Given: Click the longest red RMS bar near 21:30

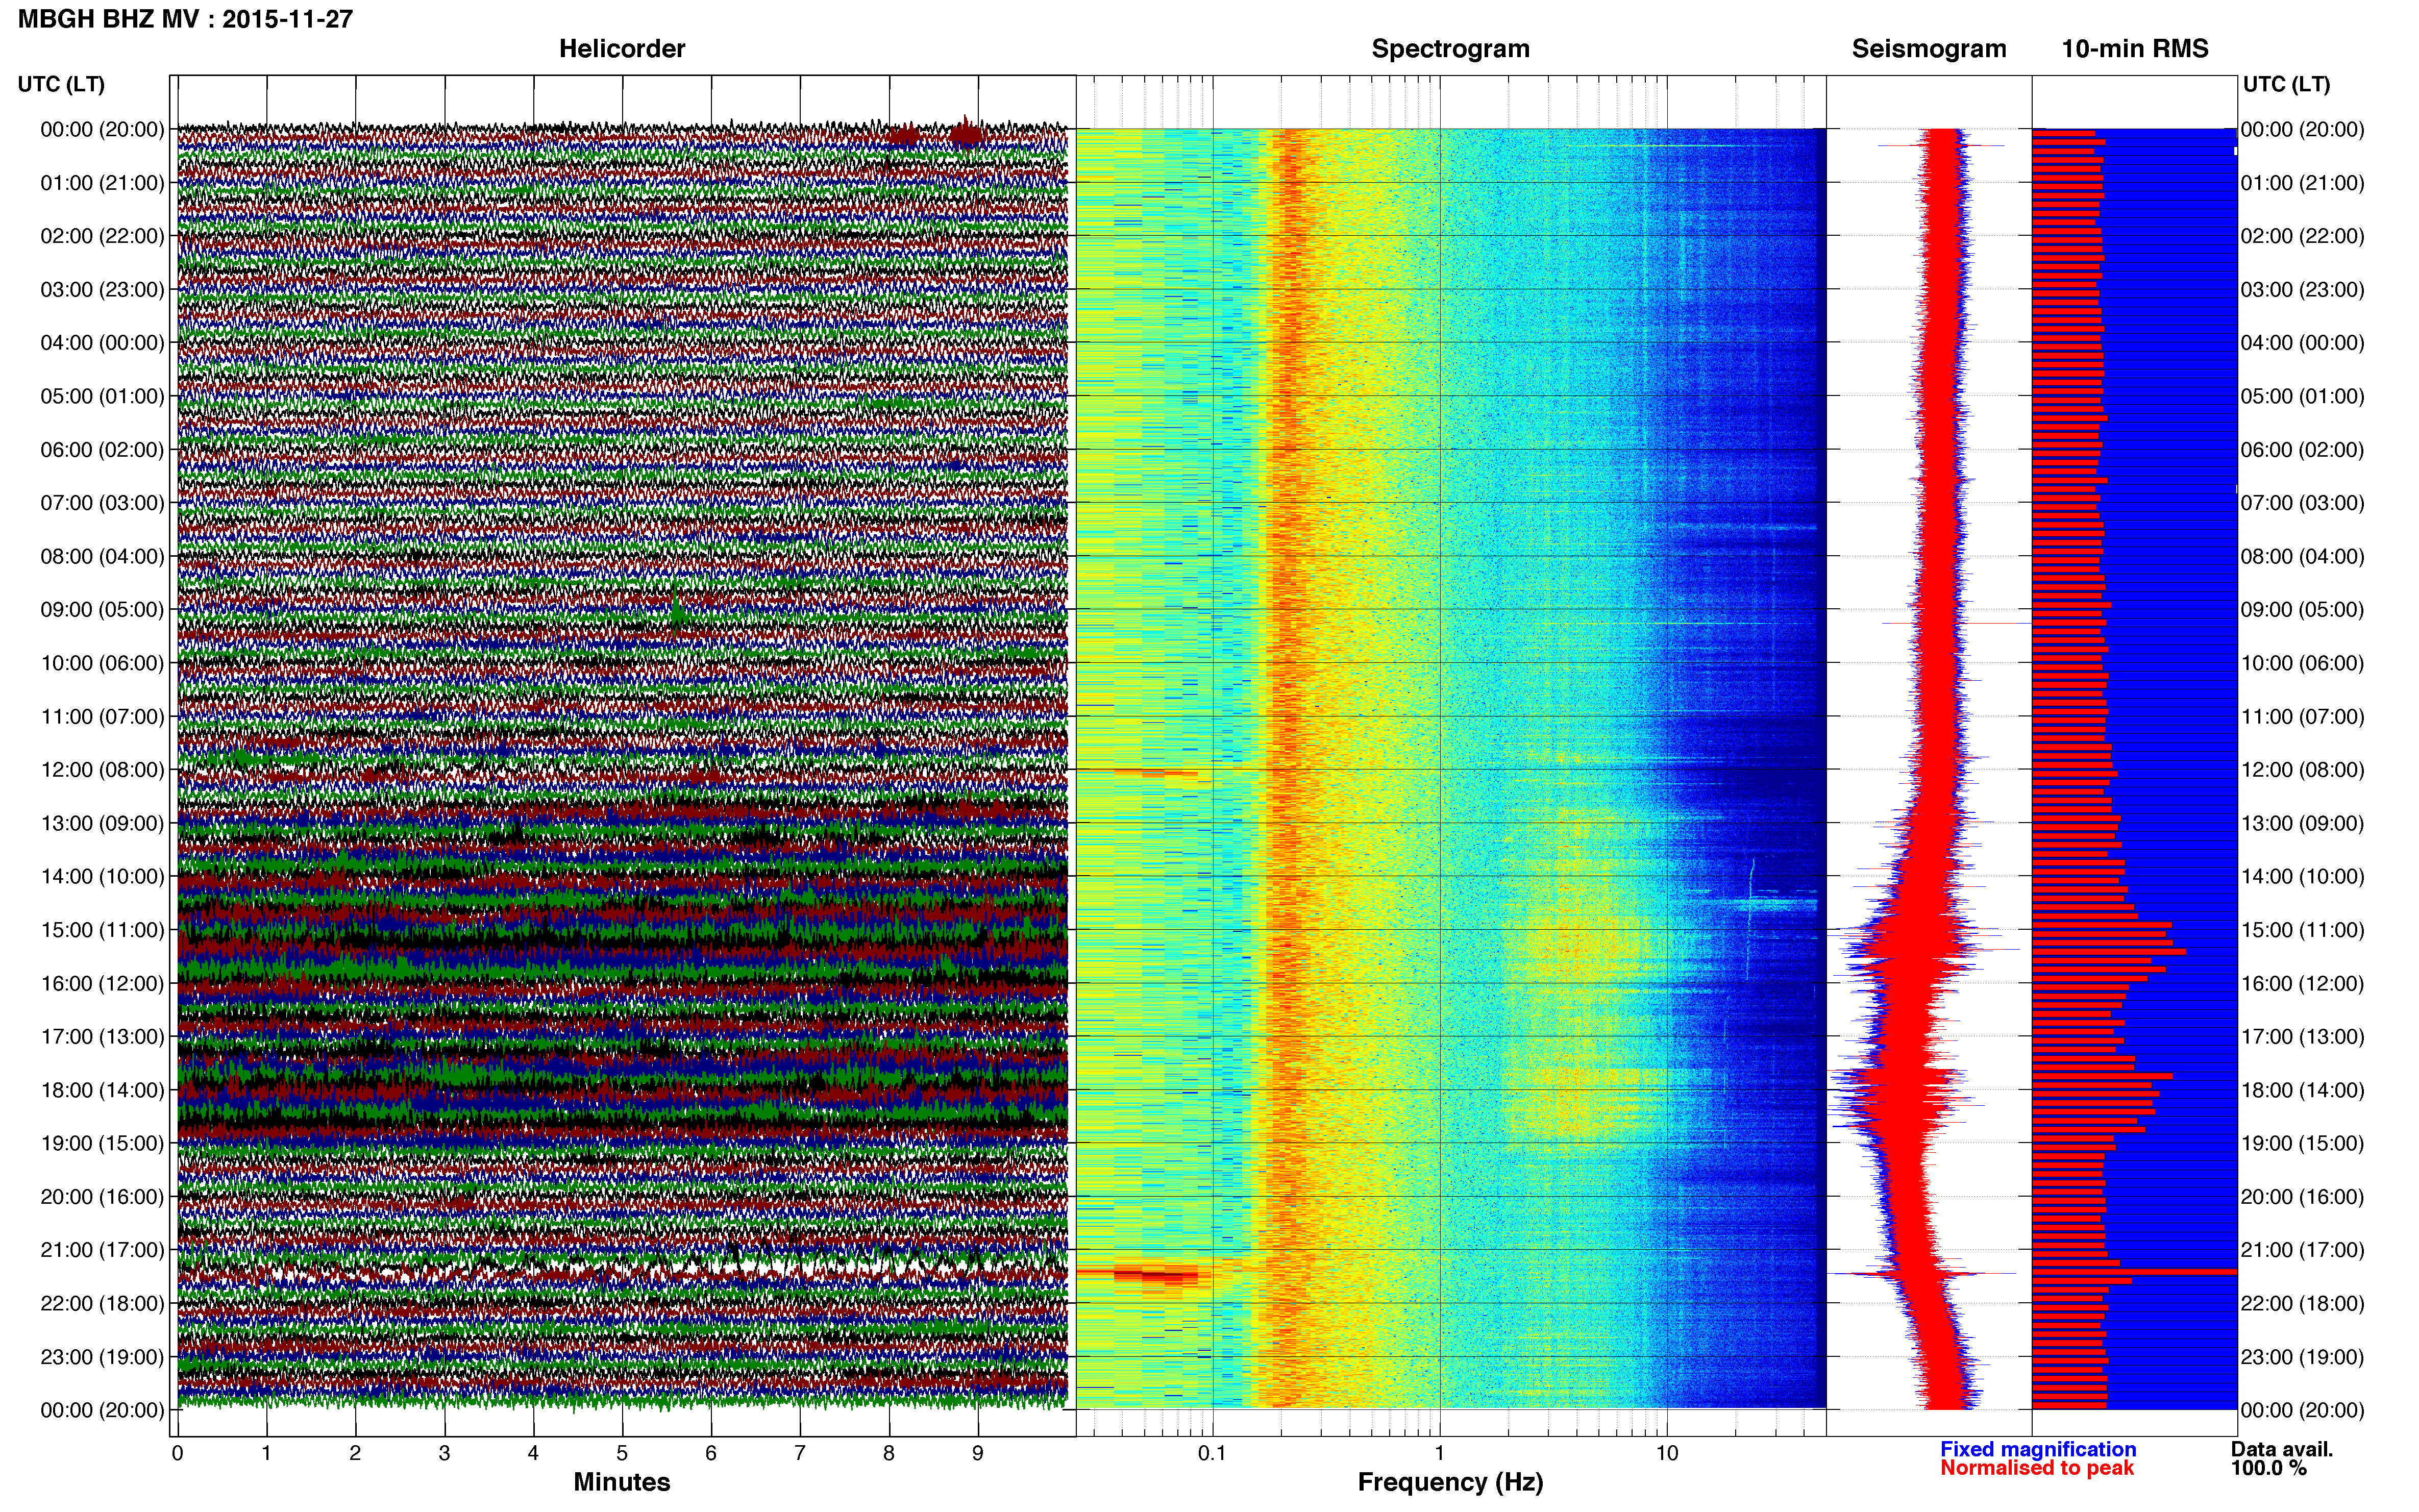Looking at the screenshot, I should [2134, 1271].
